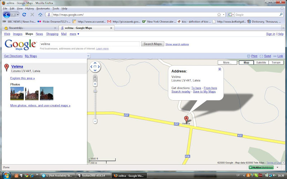Viewport: 287px width, 179px height.
Task: Click the zoom slider handle
Action: [95, 91]
